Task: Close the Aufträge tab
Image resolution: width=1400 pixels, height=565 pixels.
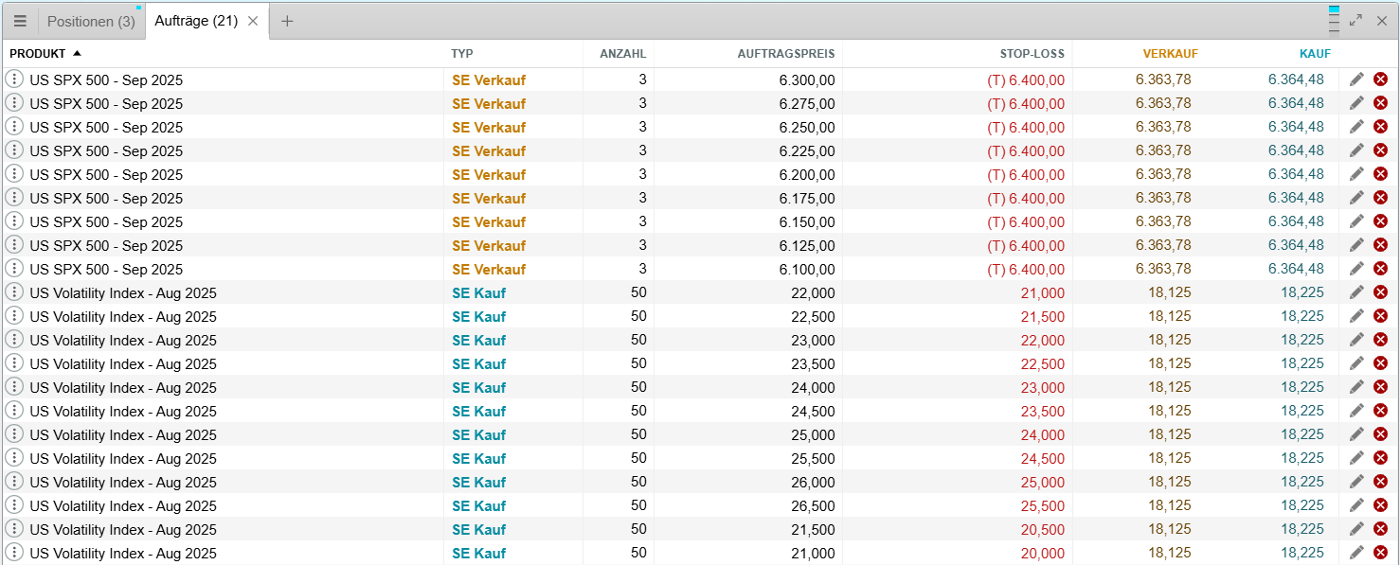Action: click(253, 21)
